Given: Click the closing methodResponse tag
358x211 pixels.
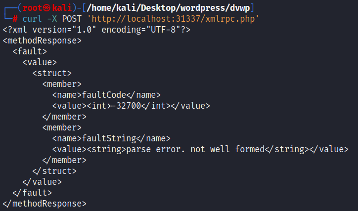Looking at the screenshot, I should (x=45, y=204).
